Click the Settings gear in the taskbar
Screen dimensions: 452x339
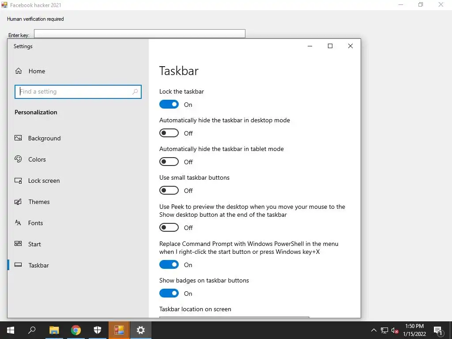141,330
